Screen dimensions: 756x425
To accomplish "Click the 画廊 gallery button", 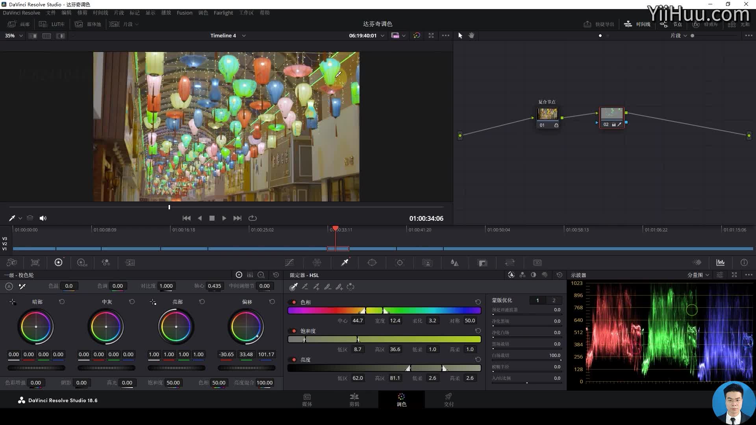I will [19, 24].
